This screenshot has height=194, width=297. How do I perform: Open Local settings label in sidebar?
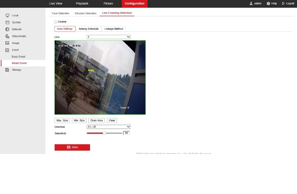pyautogui.click(x=15, y=15)
